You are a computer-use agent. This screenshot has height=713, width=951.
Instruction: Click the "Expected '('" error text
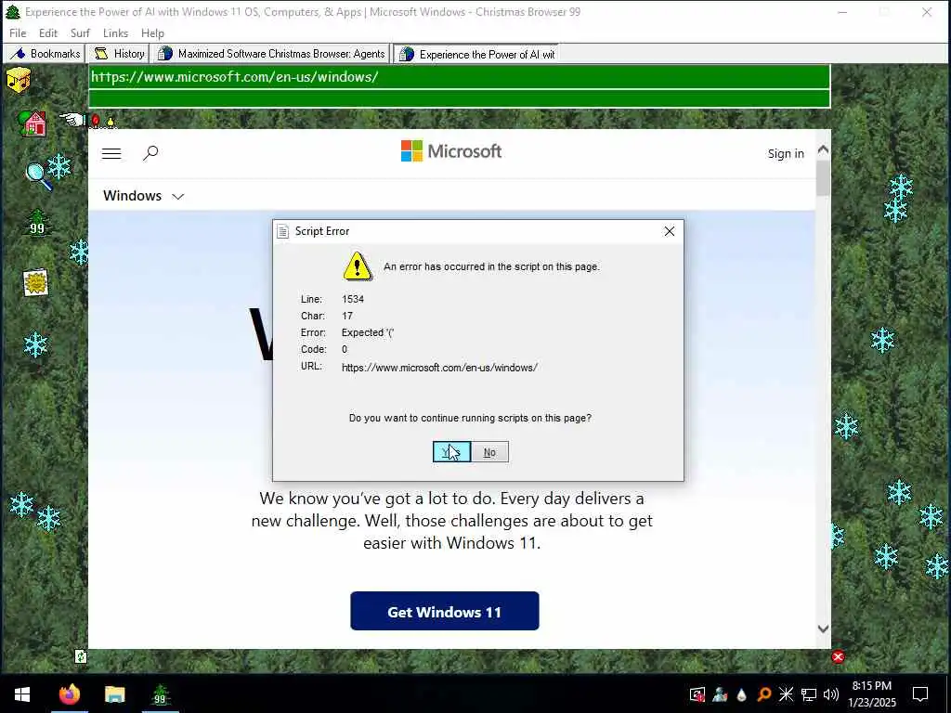tap(368, 332)
